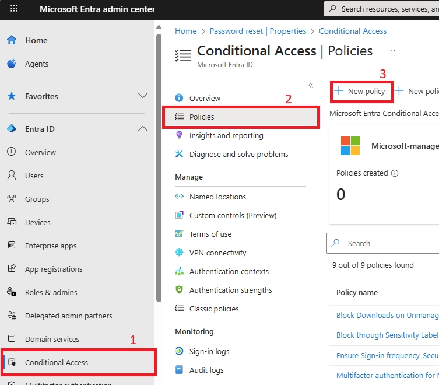Click the sidebar scroll up arrow
The width and height of the screenshot is (439, 385).
[159, 27]
